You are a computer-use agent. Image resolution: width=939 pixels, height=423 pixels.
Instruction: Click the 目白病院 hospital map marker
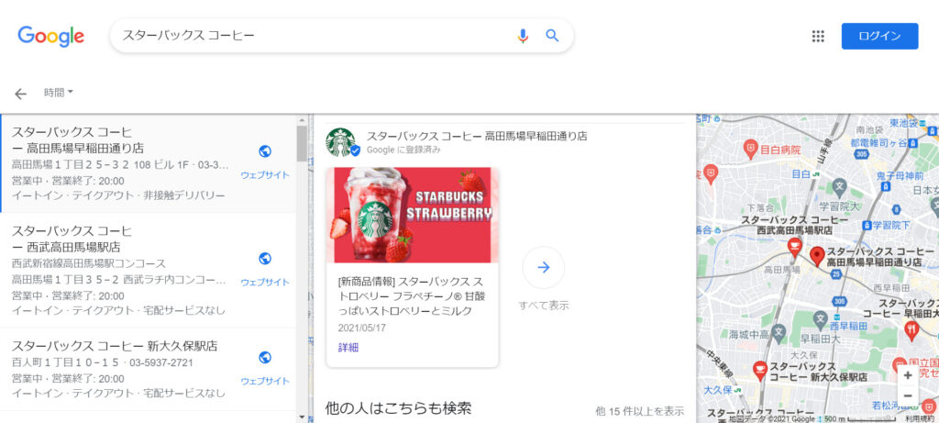pyautogui.click(x=750, y=148)
